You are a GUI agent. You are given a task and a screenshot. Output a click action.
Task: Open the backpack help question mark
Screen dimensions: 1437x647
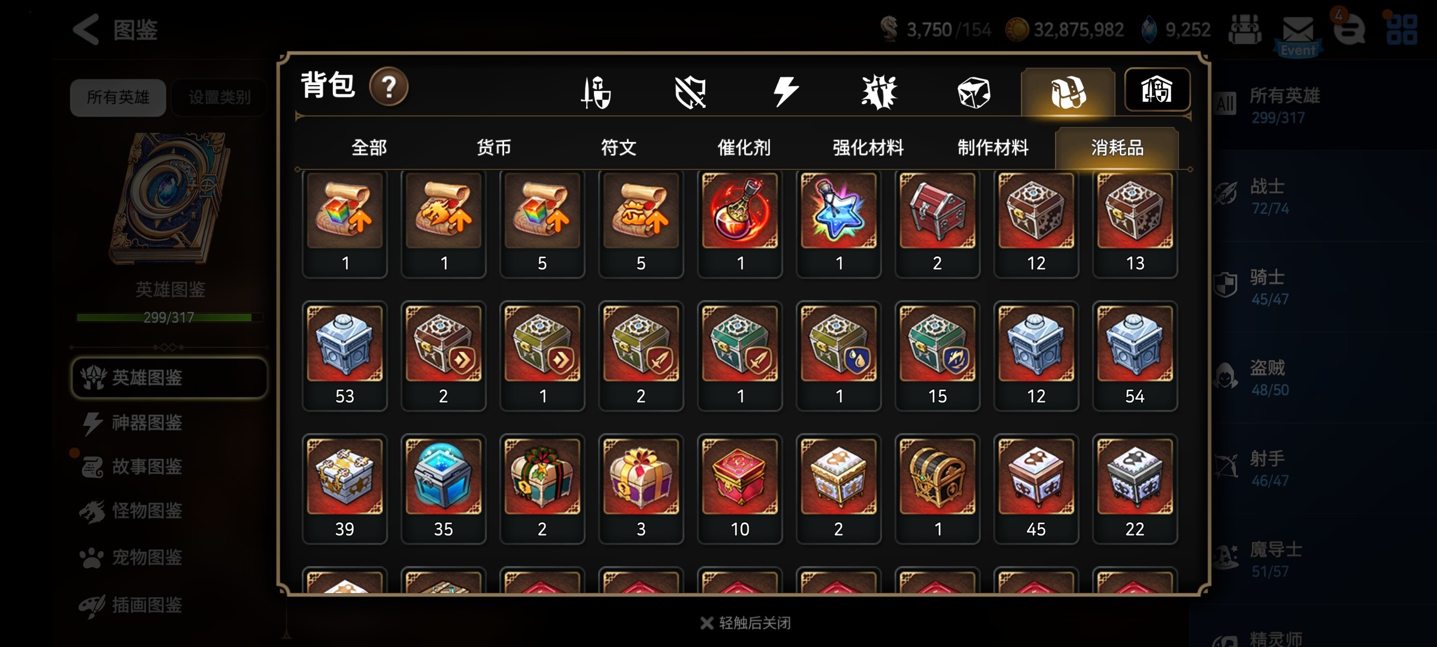389,87
